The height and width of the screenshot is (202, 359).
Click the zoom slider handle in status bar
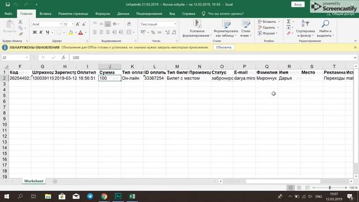[330, 187]
